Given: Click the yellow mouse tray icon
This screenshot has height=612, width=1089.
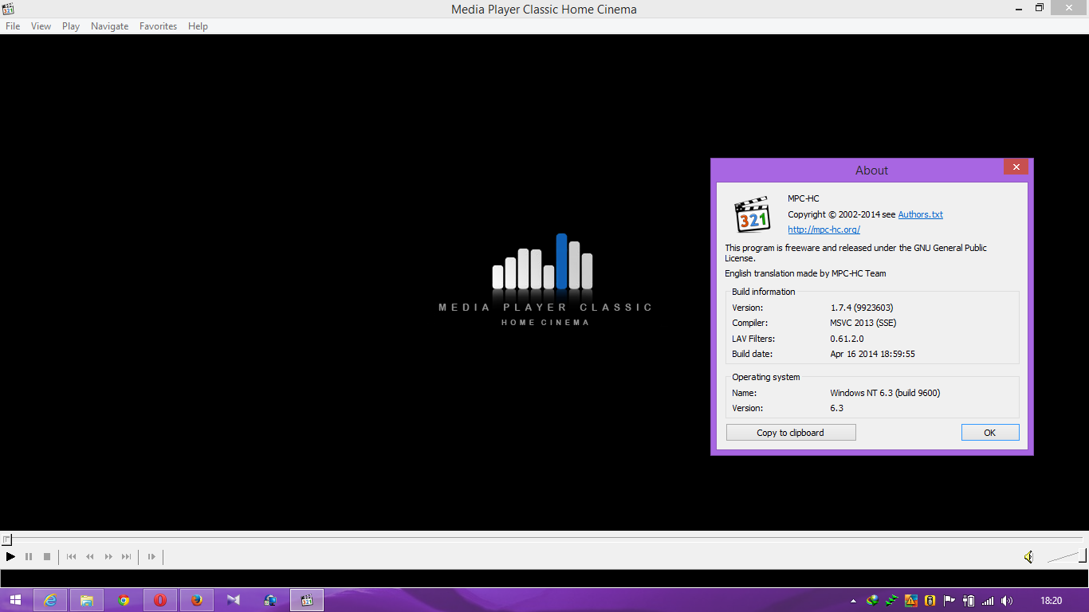Looking at the screenshot, I should click(930, 601).
